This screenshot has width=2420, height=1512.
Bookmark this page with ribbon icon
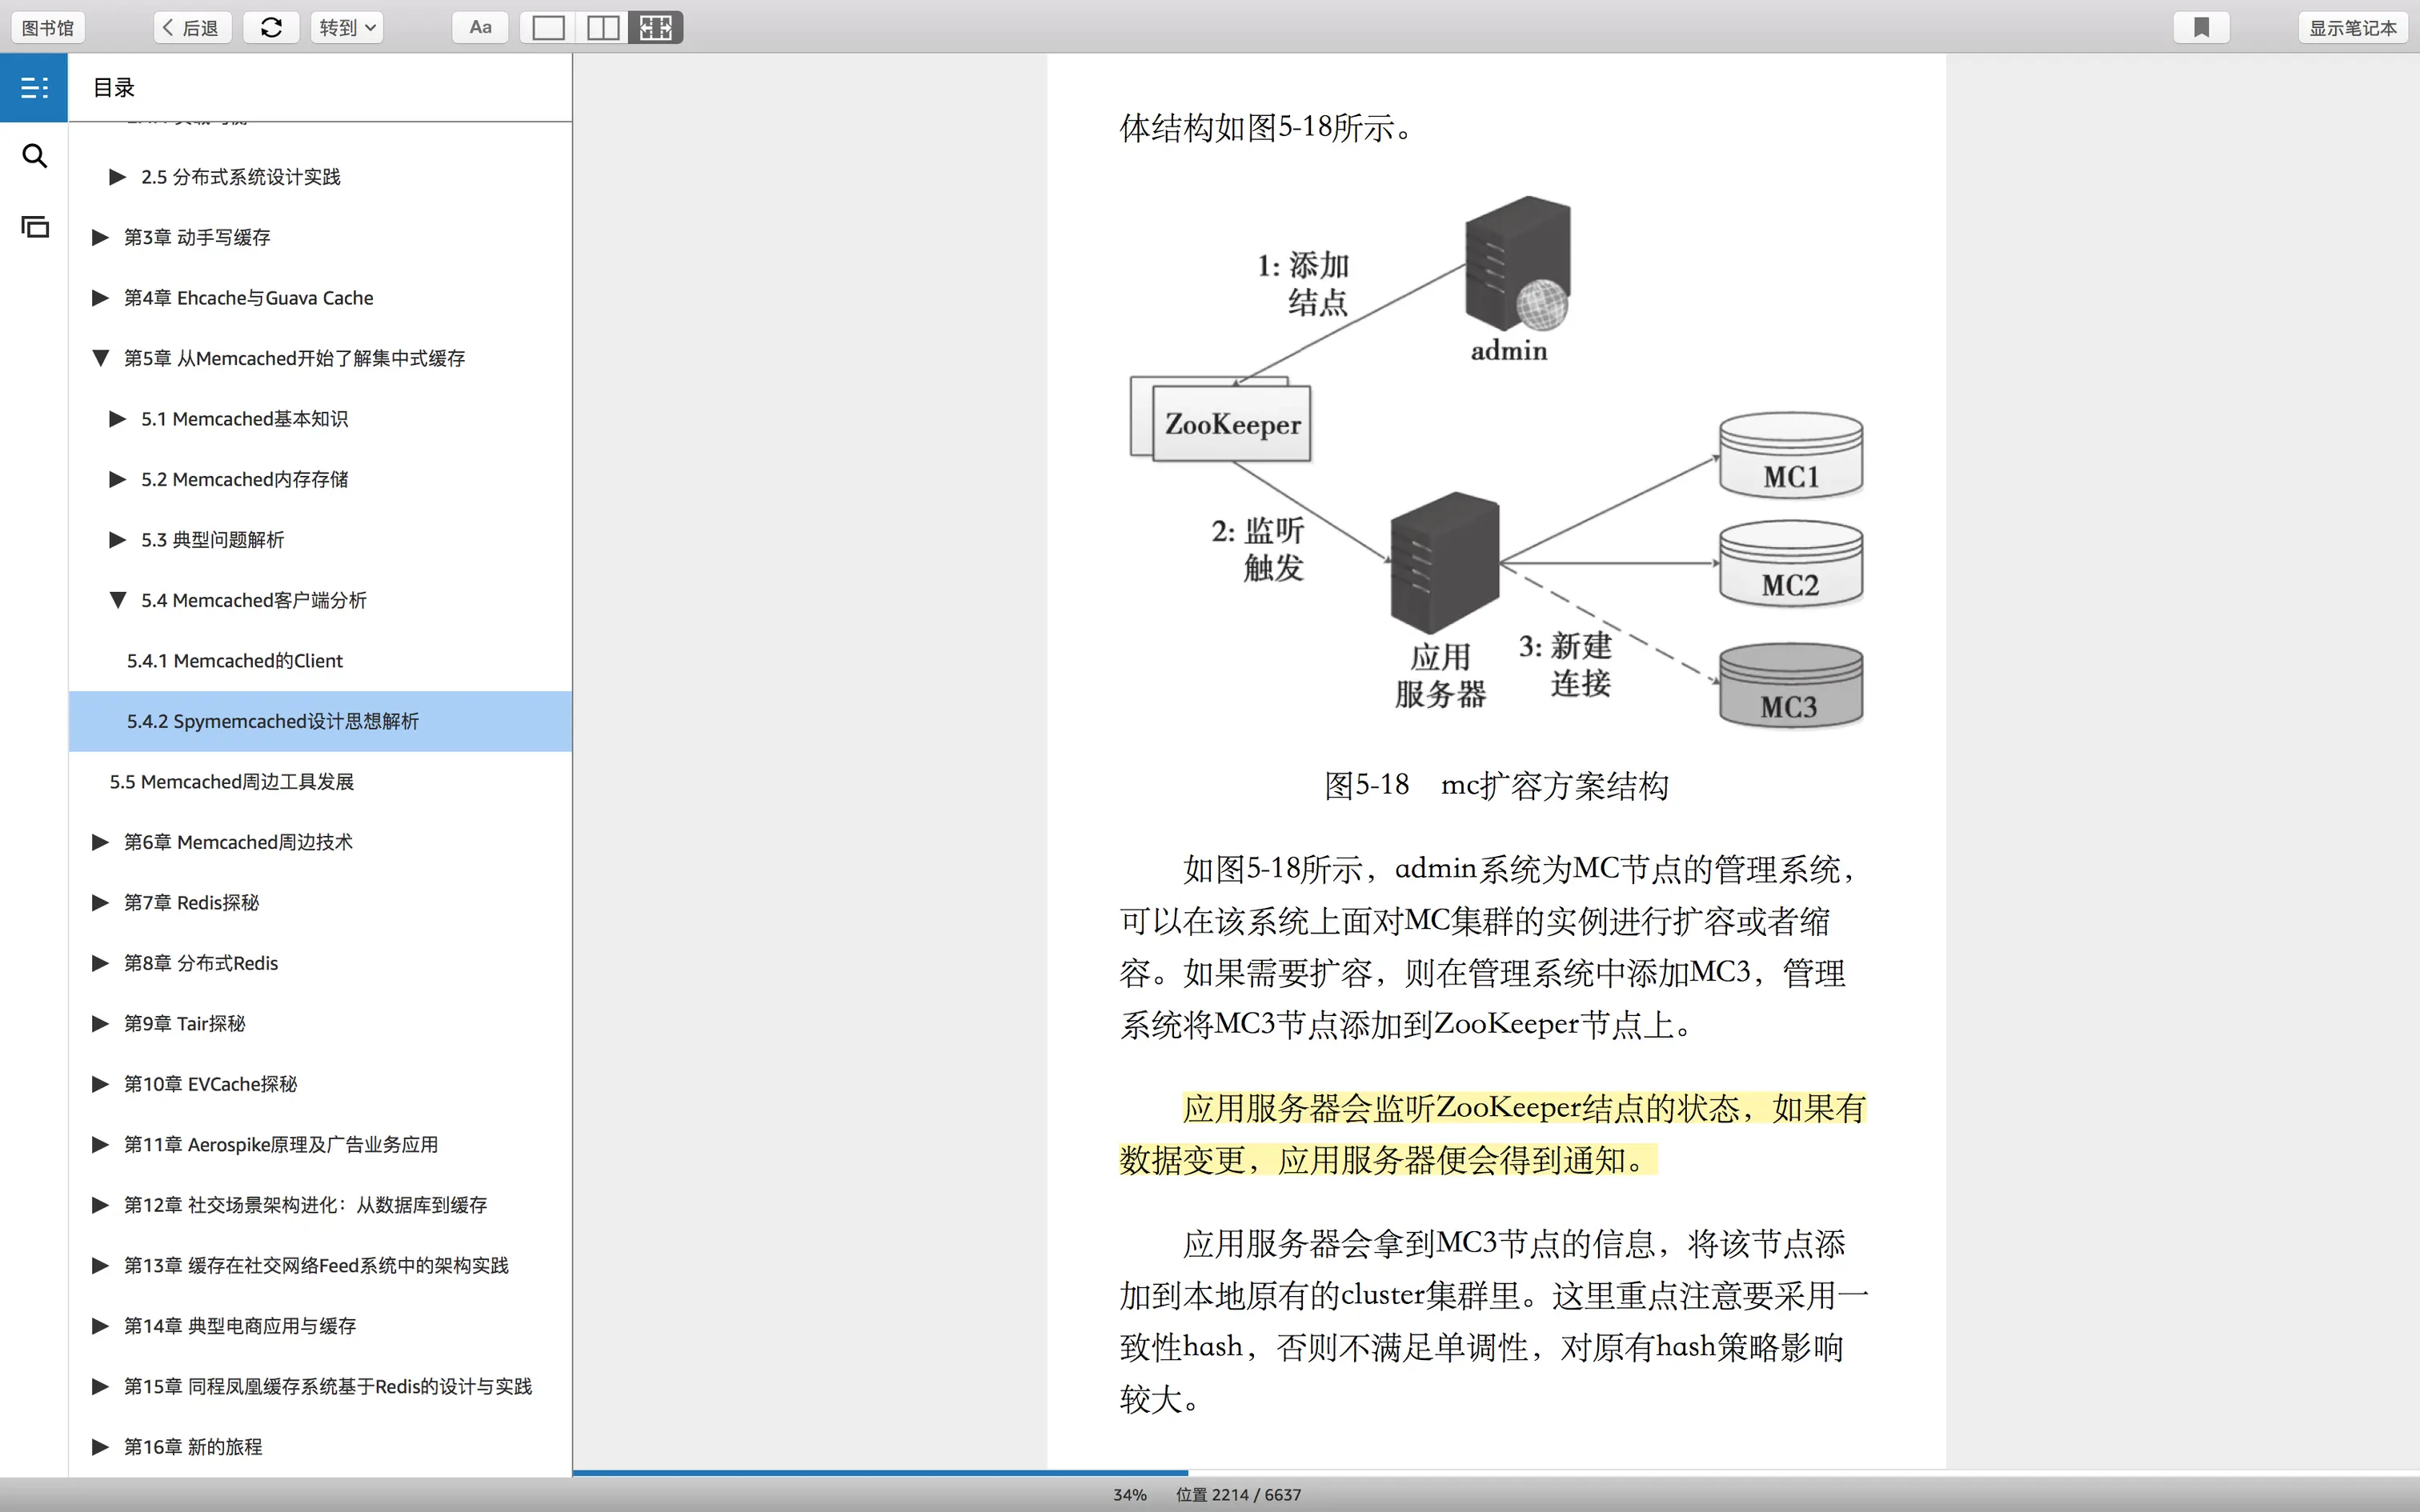coord(2201,28)
